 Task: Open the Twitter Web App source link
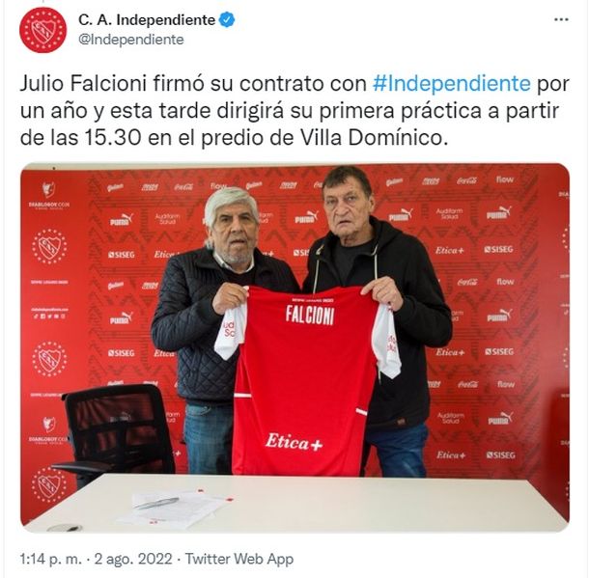coord(239,559)
